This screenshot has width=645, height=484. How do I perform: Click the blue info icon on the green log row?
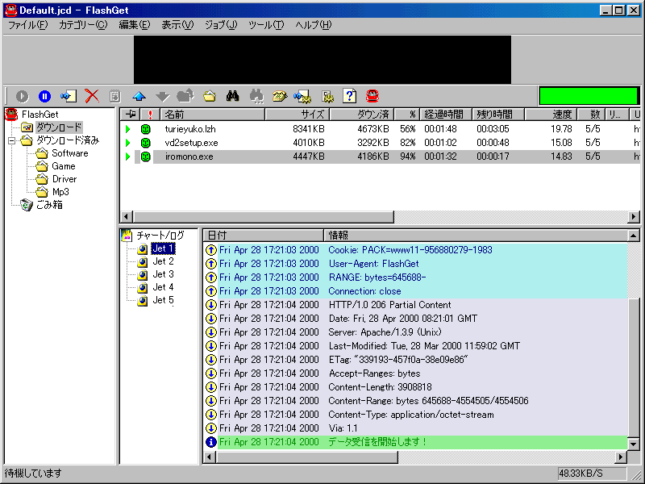pos(211,442)
